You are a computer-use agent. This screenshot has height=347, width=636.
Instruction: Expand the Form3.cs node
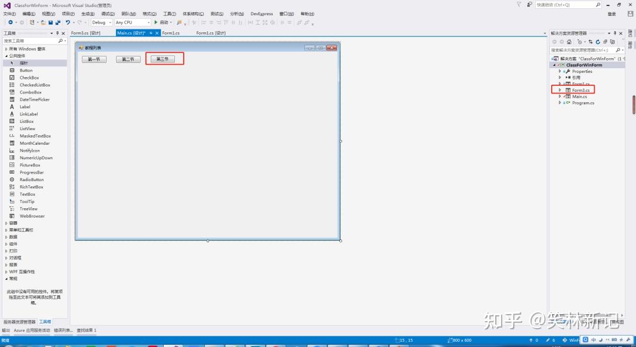pos(560,90)
